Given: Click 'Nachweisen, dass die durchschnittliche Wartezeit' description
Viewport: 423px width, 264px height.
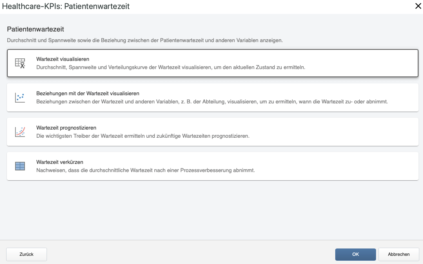Looking at the screenshot, I should point(146,170).
